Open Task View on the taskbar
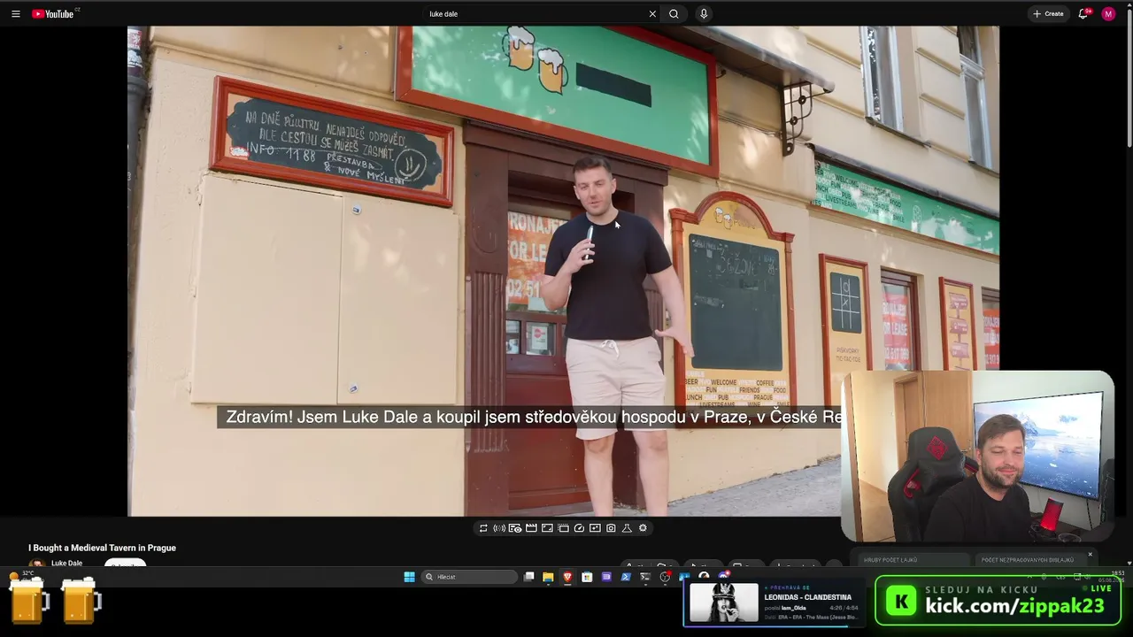The height and width of the screenshot is (637, 1133). 529,577
